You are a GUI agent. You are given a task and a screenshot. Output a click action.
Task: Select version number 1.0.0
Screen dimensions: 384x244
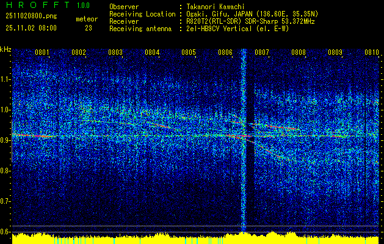[83, 5]
